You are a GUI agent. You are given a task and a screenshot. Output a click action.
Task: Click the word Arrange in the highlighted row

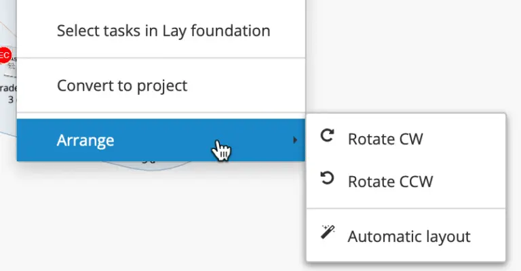85,140
